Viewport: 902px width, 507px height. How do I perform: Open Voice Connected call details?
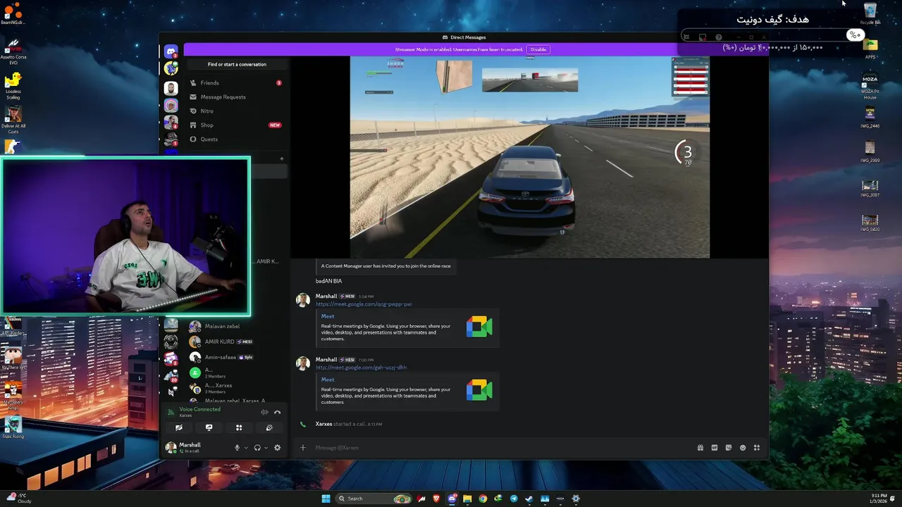[199, 409]
